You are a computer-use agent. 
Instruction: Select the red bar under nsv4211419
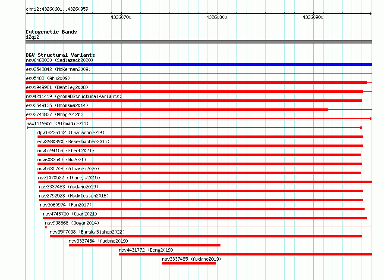[194, 101]
